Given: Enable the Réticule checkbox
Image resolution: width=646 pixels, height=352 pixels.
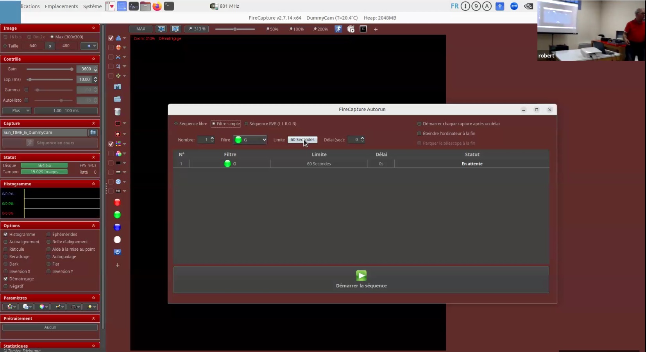Looking at the screenshot, I should [x=5, y=249].
